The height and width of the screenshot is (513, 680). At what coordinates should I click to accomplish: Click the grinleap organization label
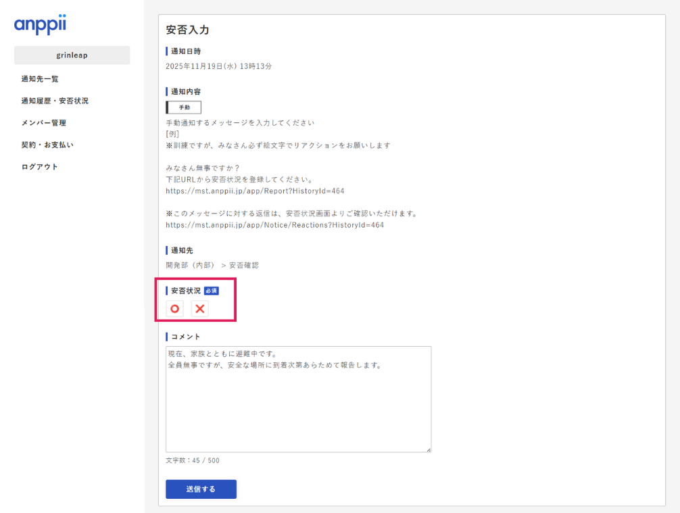(x=72, y=55)
